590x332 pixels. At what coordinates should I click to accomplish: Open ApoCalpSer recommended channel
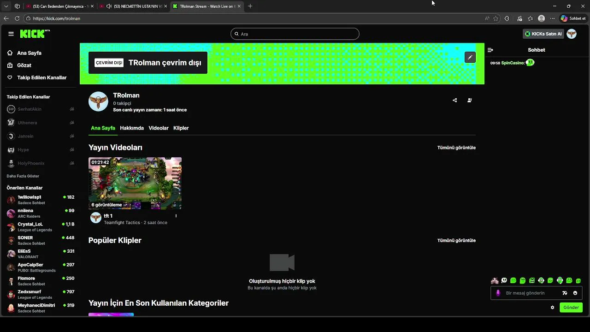(x=41, y=267)
